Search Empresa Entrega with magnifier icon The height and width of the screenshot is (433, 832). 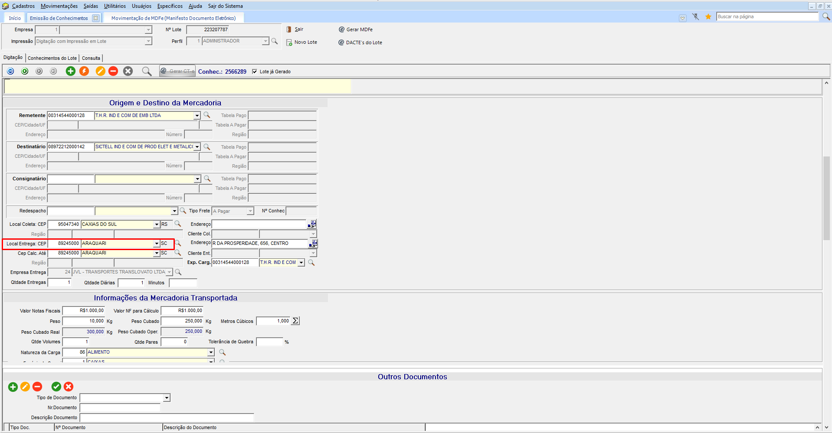point(178,272)
